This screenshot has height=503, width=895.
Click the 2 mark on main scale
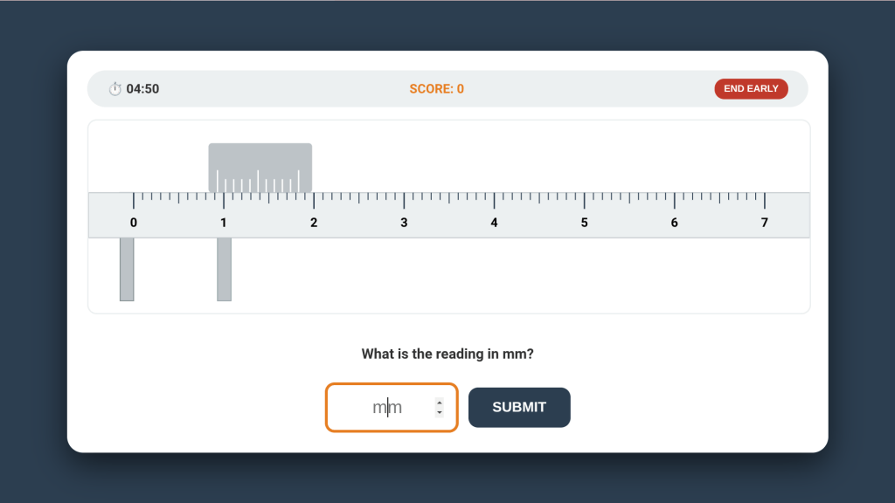[x=314, y=223]
